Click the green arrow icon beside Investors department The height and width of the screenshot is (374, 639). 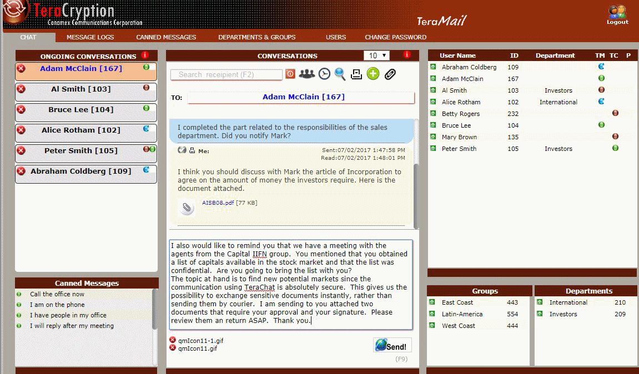point(540,314)
